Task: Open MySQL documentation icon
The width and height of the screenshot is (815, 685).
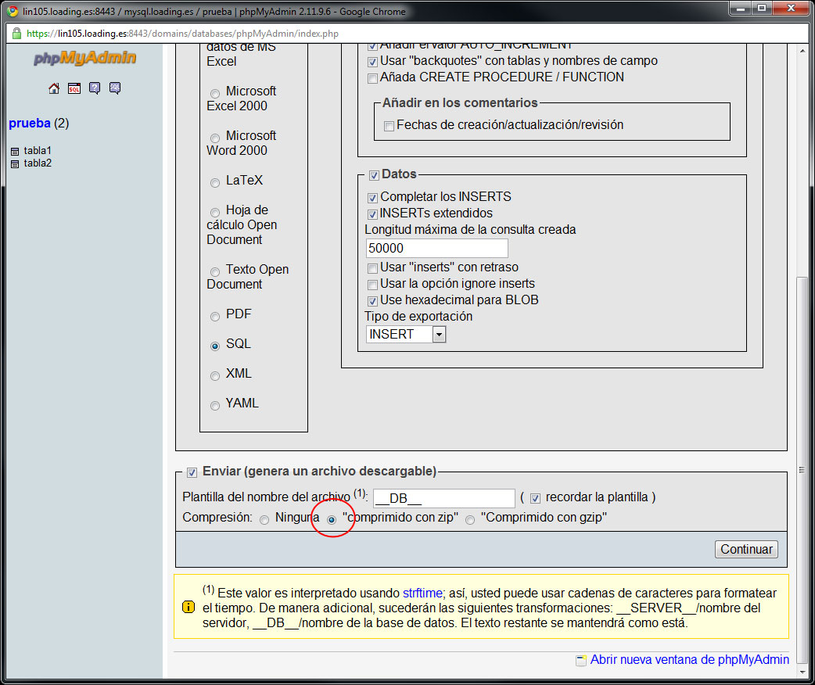Action: tap(115, 88)
